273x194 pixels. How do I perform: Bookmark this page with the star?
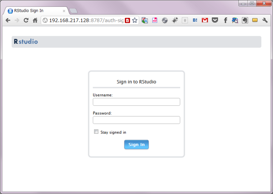coord(134,21)
